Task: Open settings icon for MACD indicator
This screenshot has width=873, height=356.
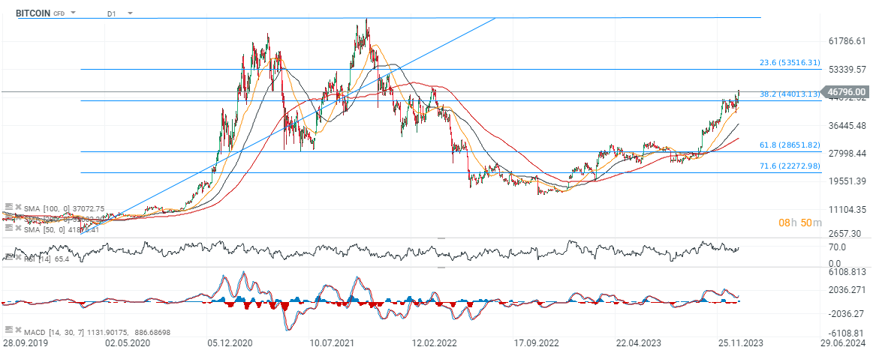Action: 8,331
